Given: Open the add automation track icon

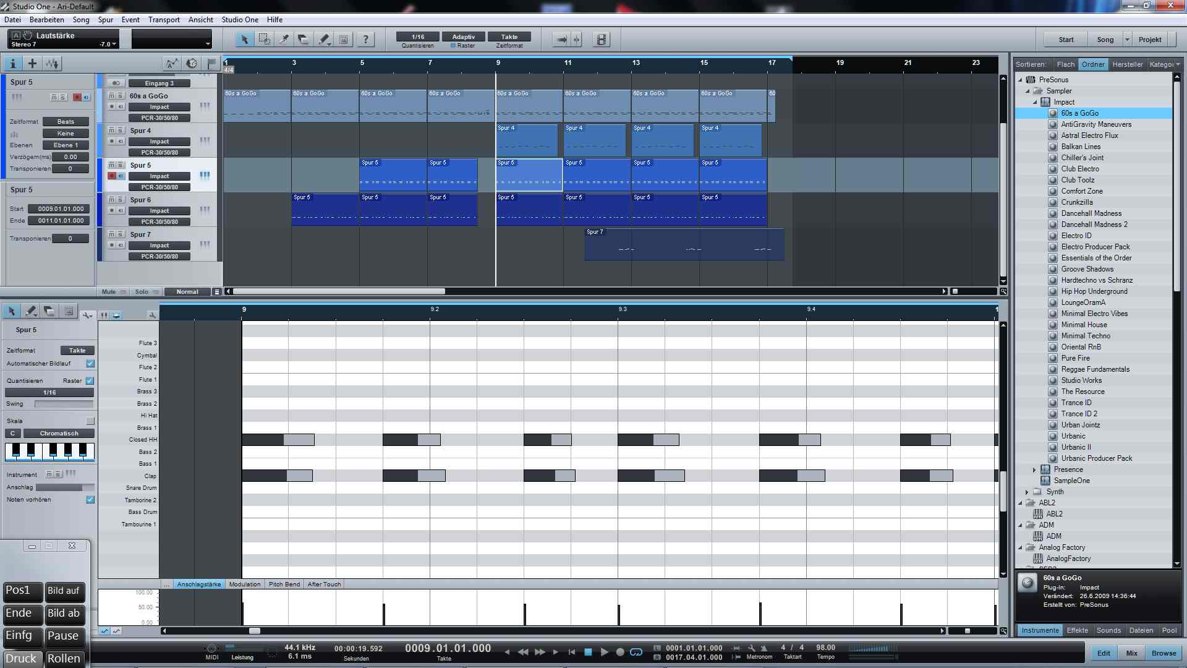Looking at the screenshot, I should [x=52, y=63].
